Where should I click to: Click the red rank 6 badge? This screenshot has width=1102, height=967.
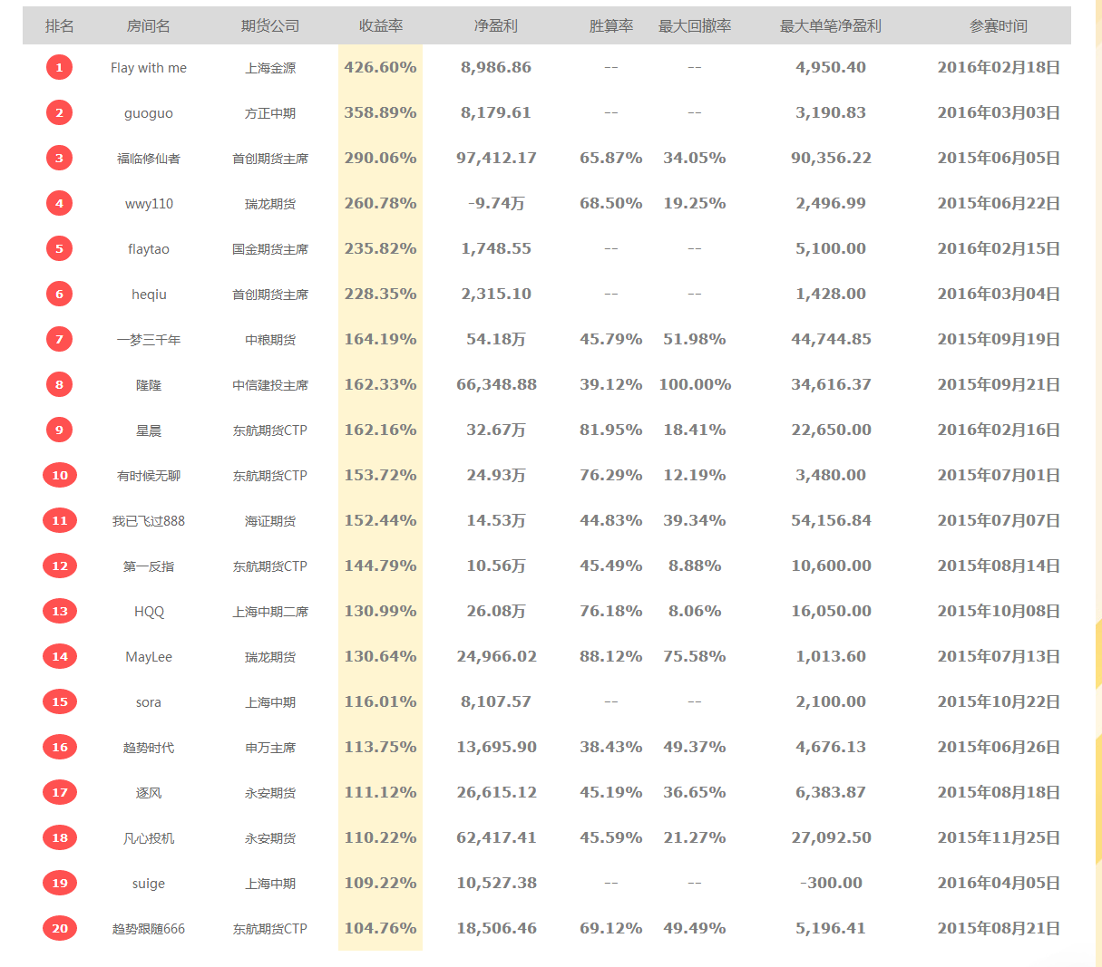click(x=60, y=294)
